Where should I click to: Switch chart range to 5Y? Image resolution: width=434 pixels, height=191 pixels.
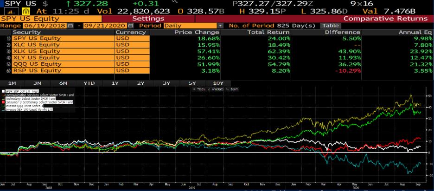192,83
